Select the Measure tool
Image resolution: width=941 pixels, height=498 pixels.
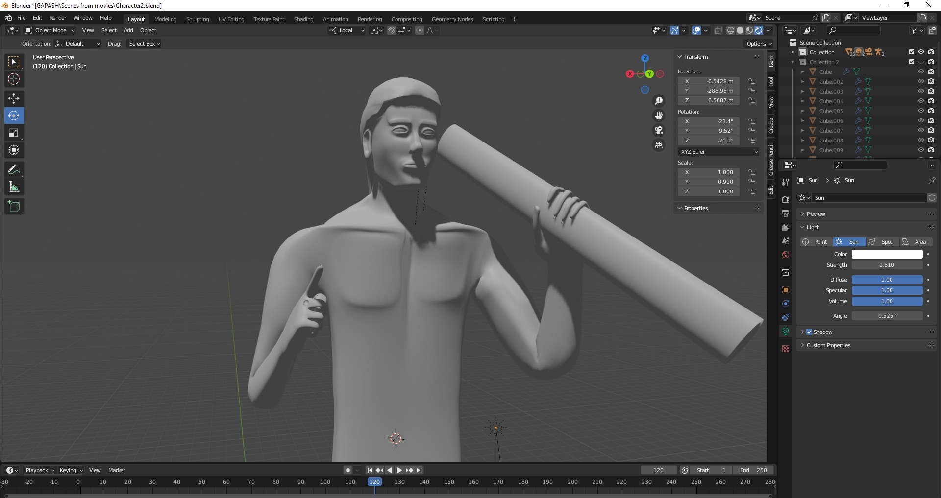14,187
